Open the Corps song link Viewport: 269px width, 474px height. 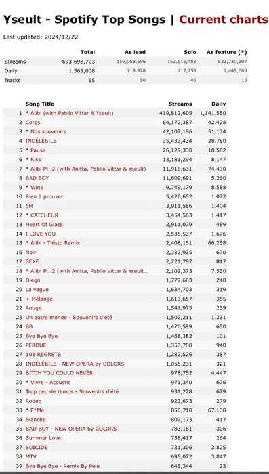pyautogui.click(x=33, y=123)
